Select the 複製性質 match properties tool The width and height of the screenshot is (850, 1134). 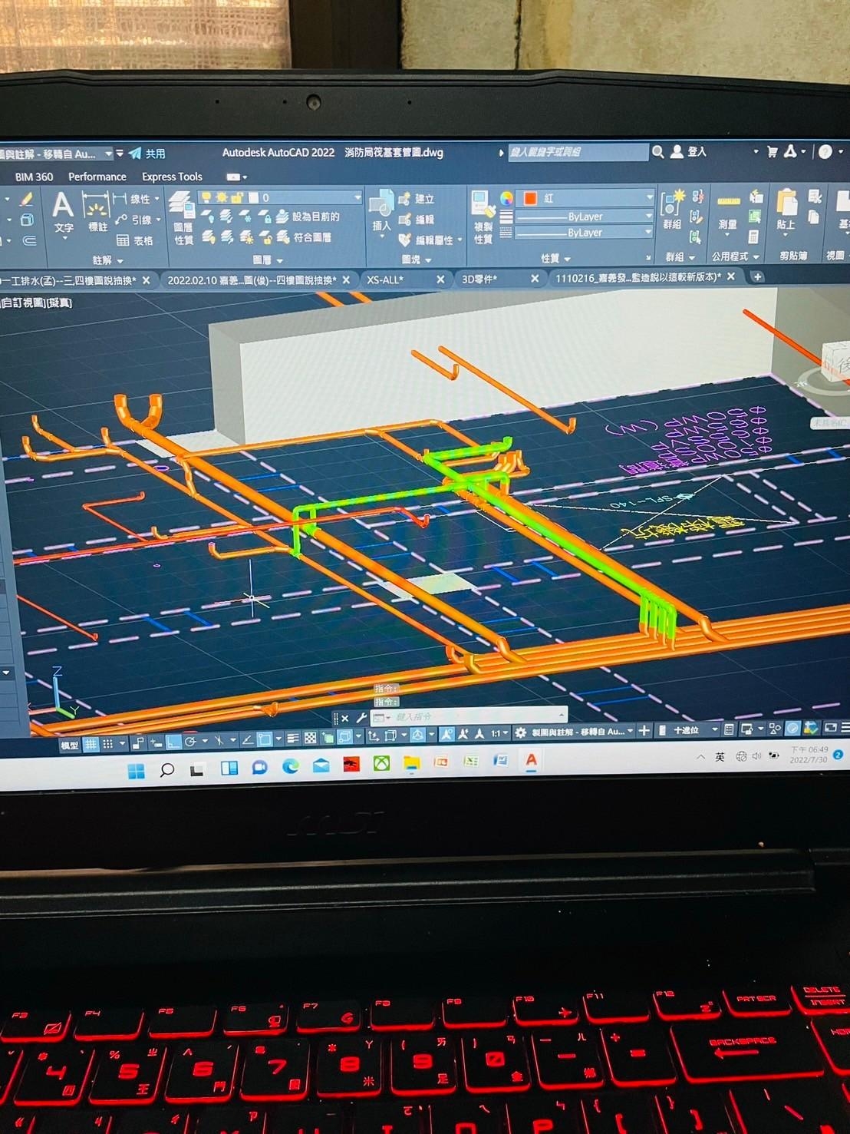click(483, 215)
